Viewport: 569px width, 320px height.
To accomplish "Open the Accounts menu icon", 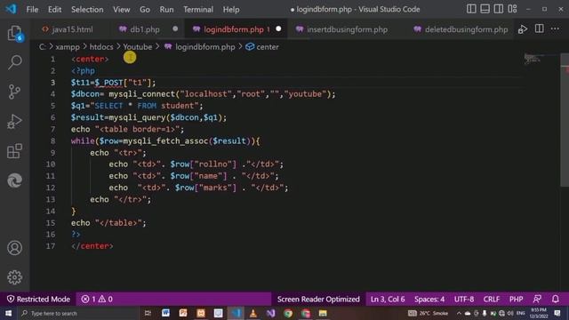I will 14,248.
